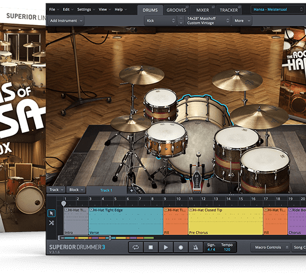Click the playhead marker at bar 1
Viewport: 306px width, 276px height.
click(63, 204)
